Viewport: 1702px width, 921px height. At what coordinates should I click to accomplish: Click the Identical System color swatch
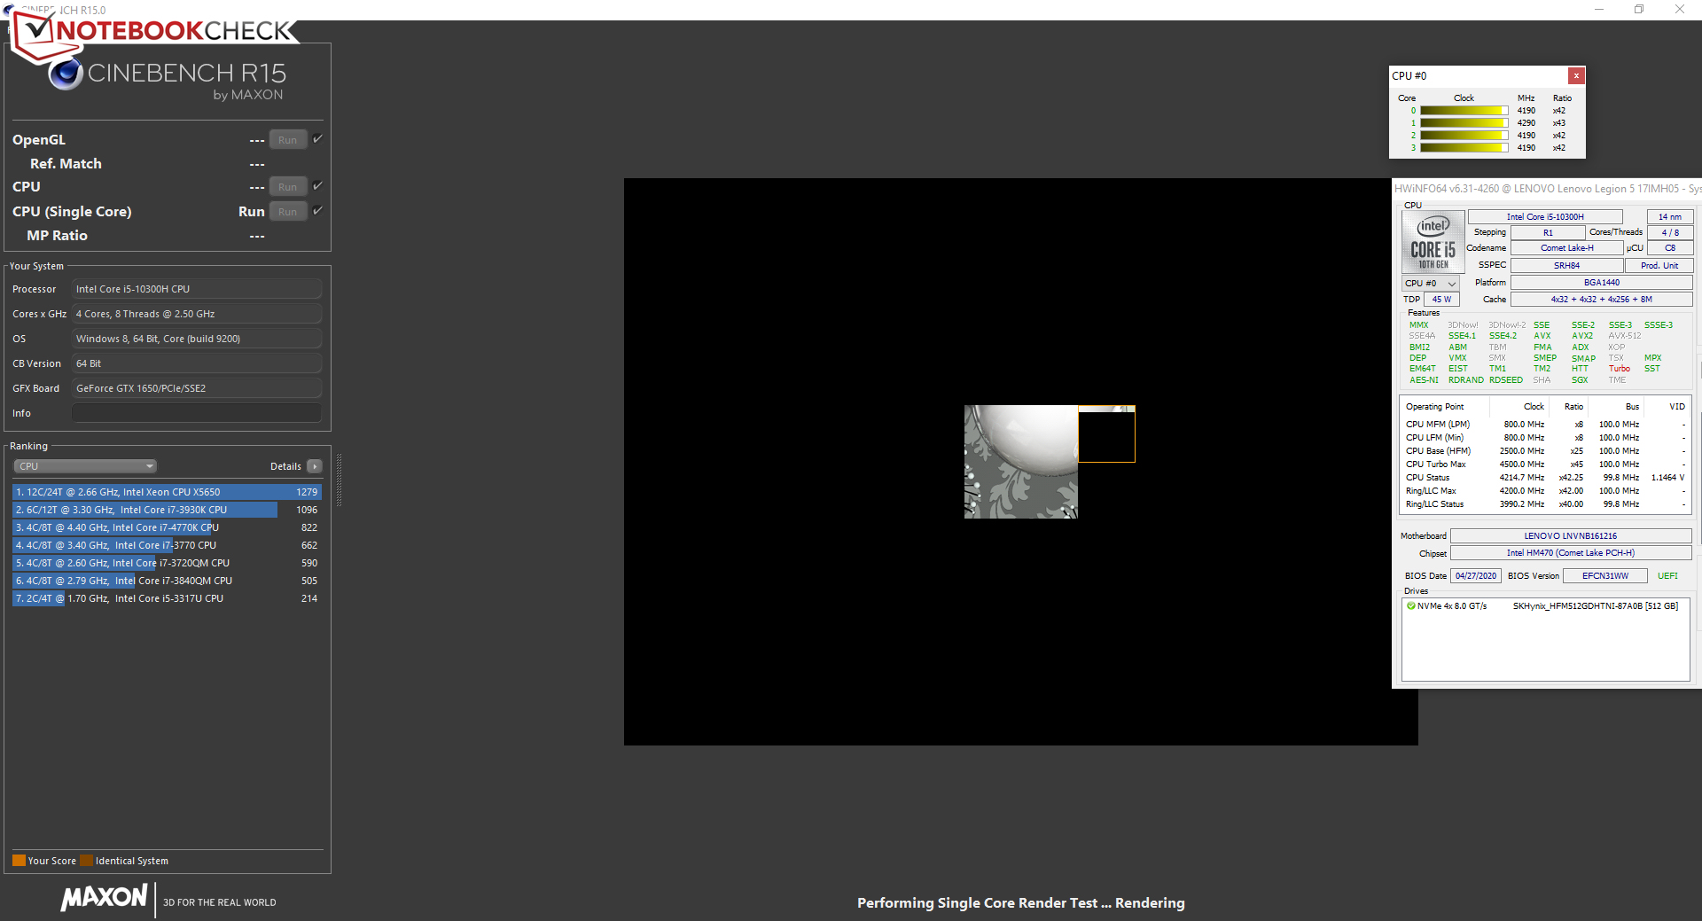click(x=86, y=861)
